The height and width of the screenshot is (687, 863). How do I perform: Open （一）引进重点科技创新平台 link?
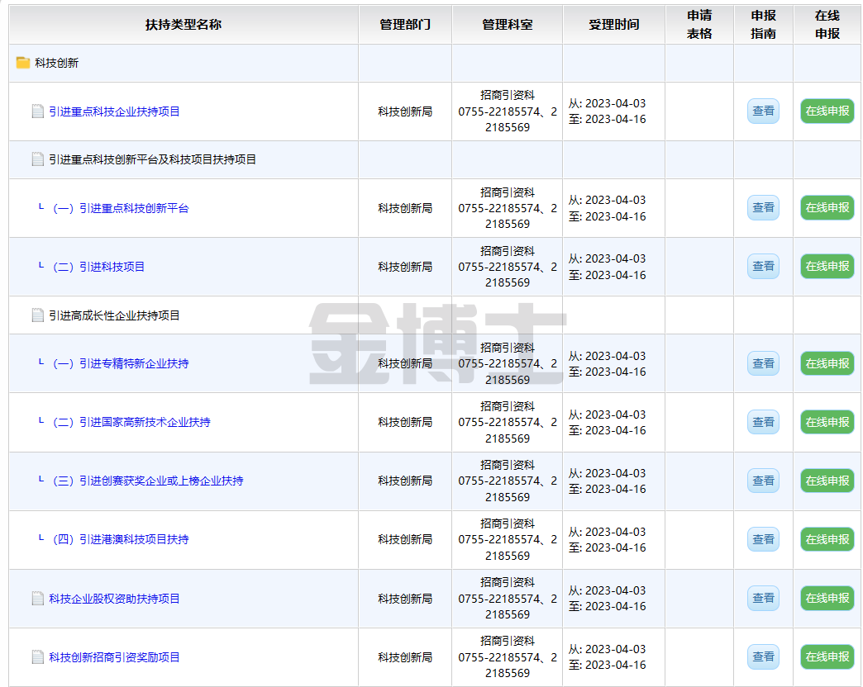(120, 208)
